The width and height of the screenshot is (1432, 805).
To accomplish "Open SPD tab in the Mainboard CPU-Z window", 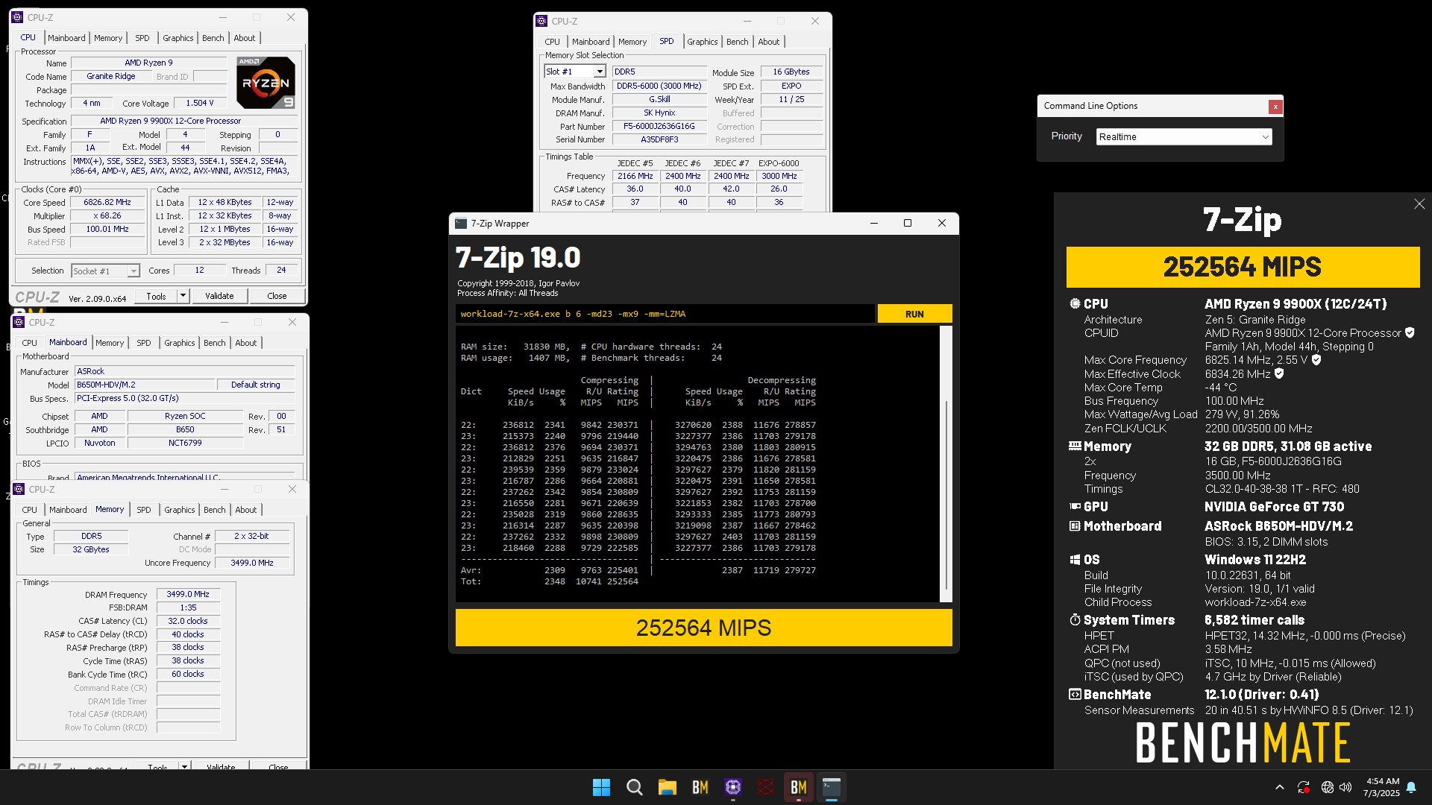I will 144,343.
